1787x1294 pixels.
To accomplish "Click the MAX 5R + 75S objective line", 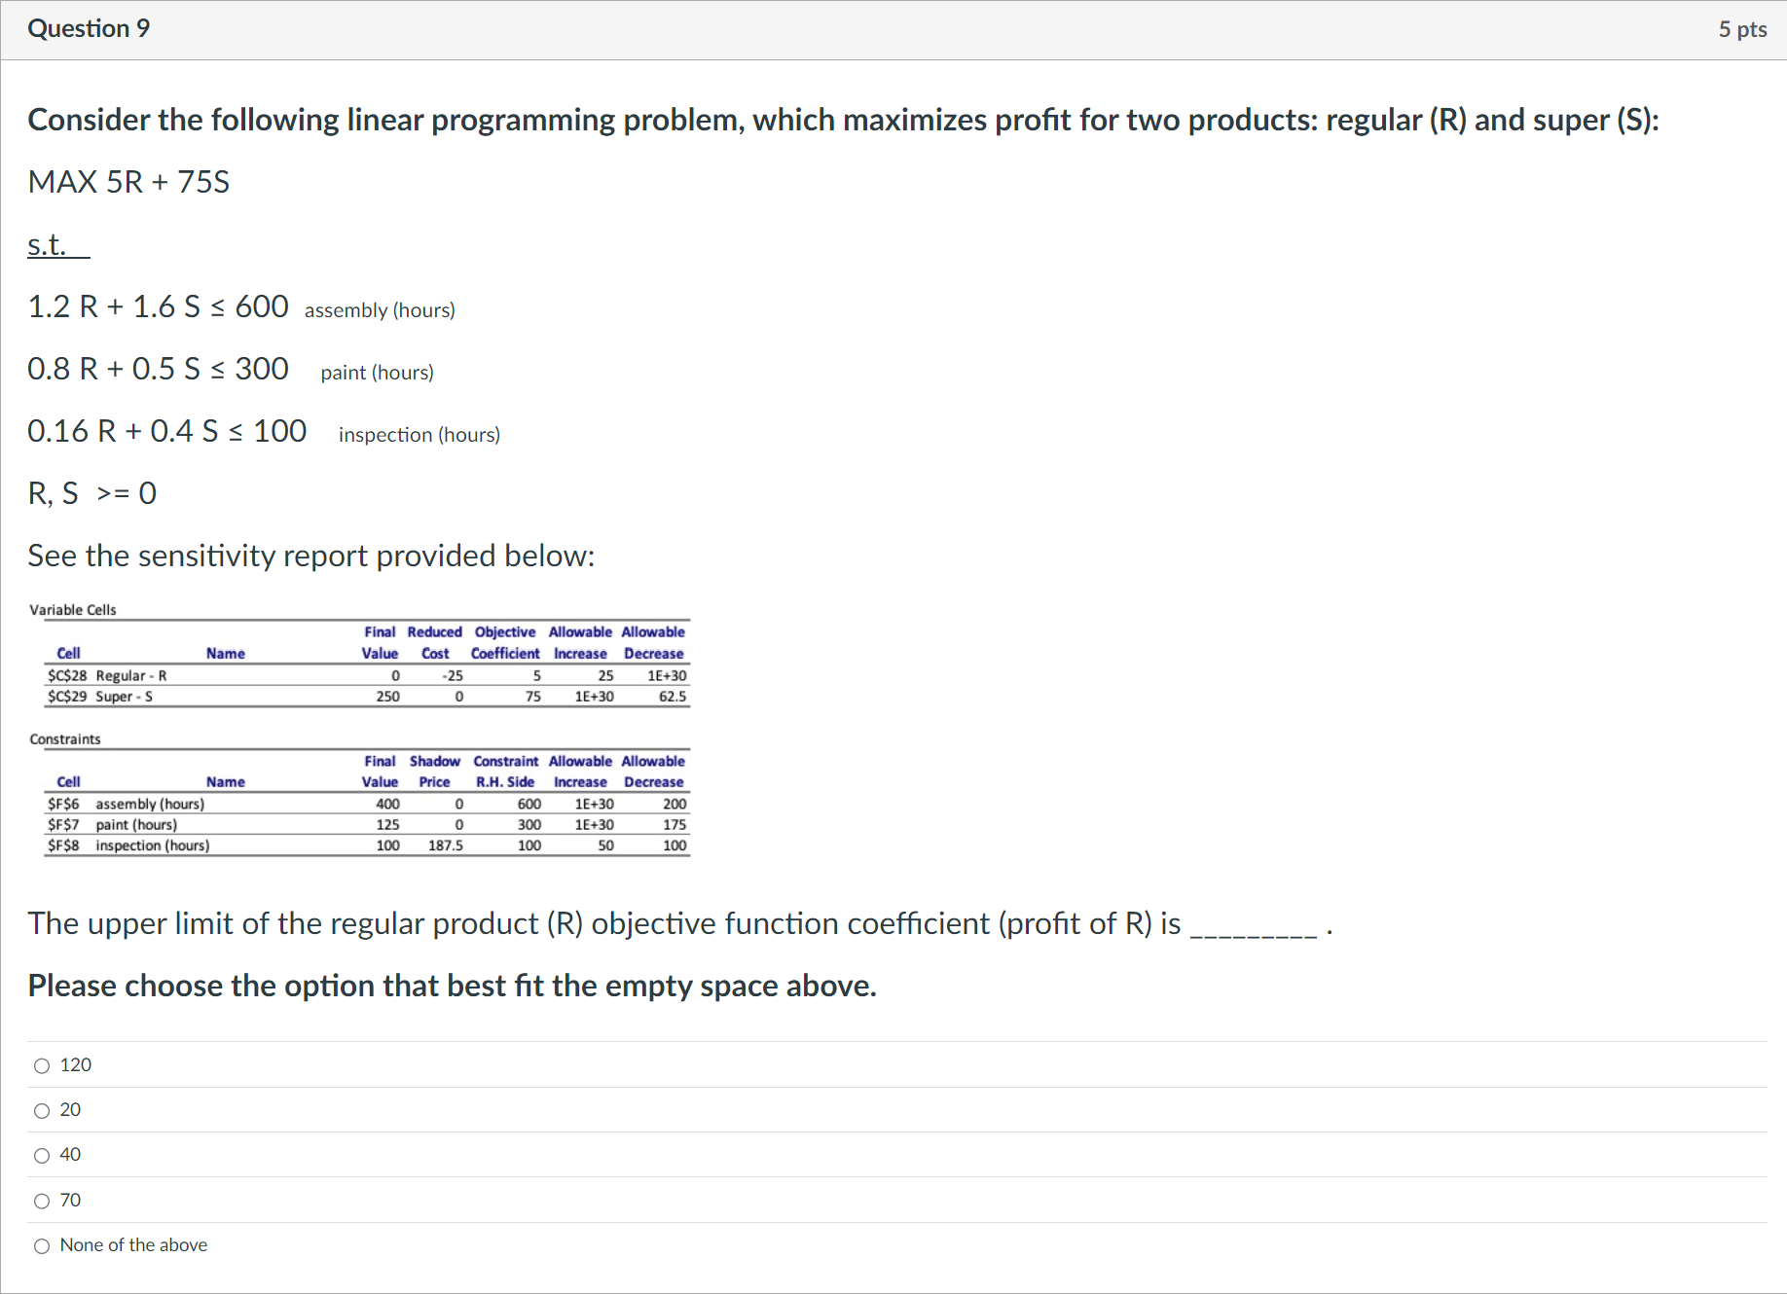I will [x=128, y=182].
